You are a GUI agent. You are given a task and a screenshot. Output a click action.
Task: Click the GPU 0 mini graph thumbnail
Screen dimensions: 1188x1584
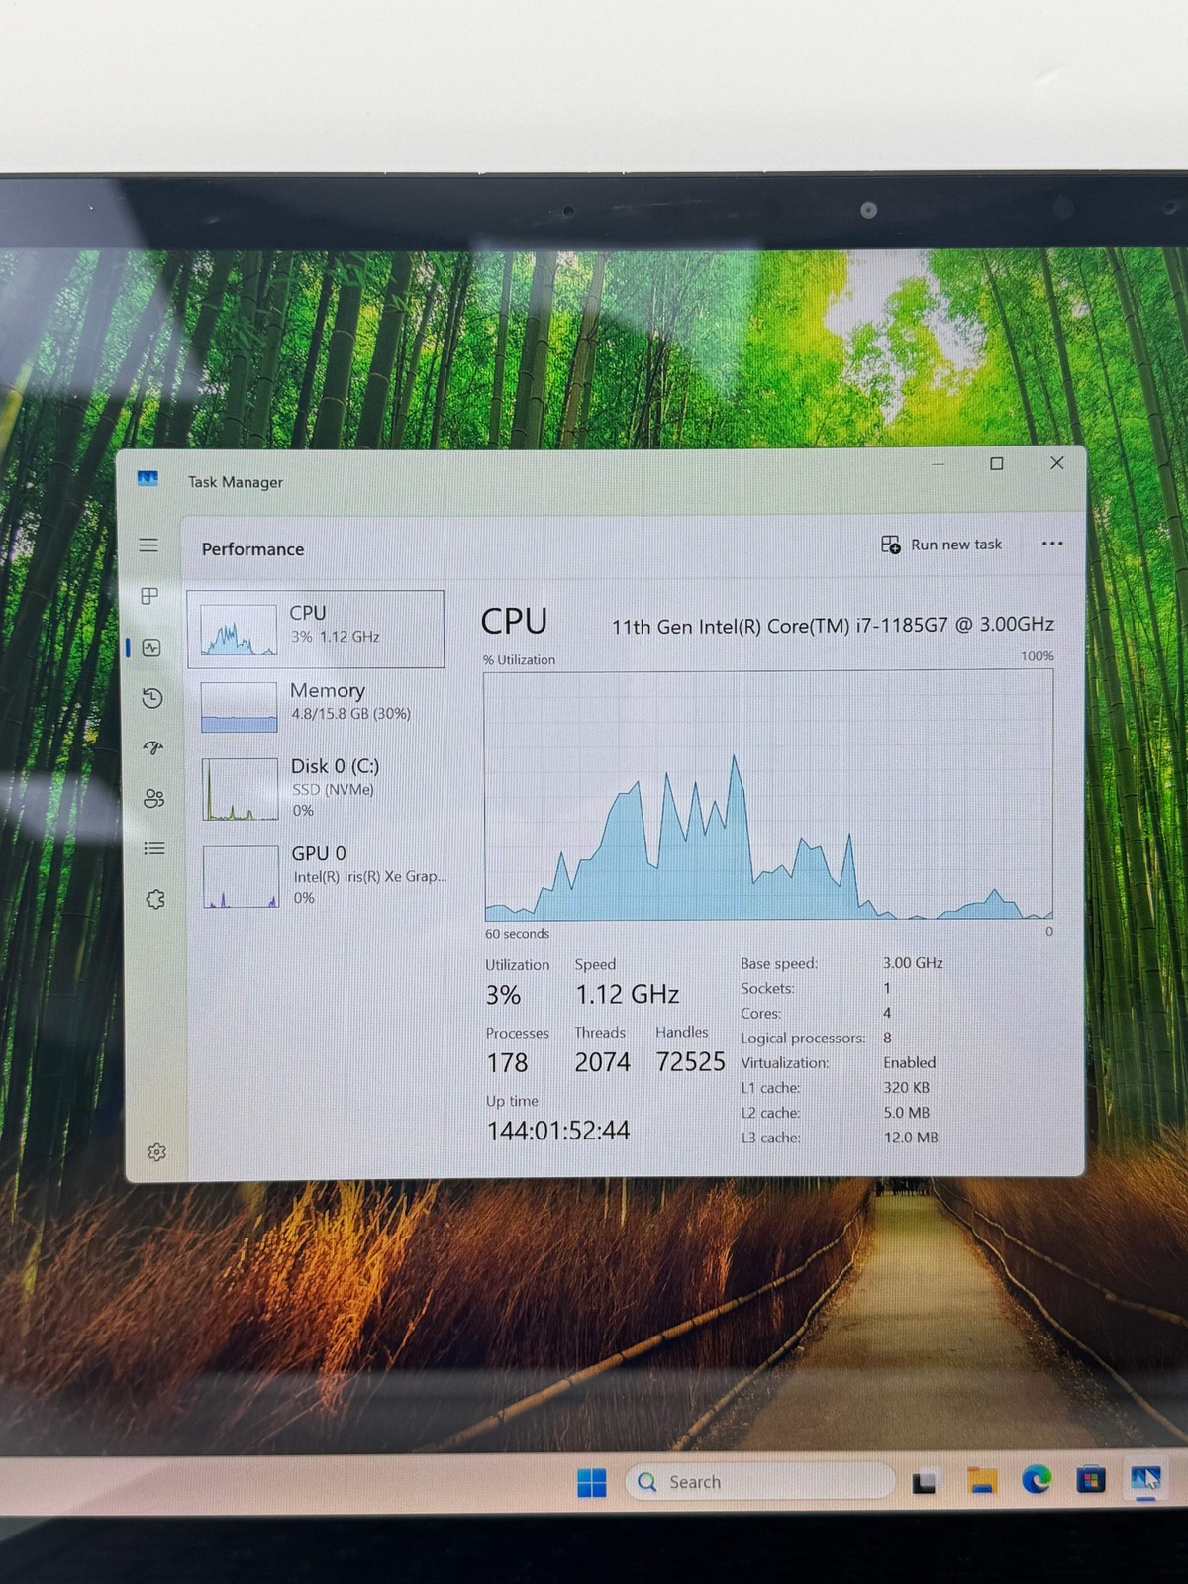[242, 876]
